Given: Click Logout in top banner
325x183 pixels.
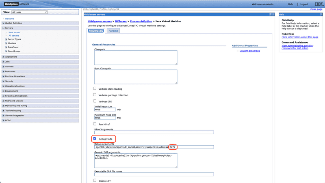Looking at the screenshot, I should pyautogui.click(x=304, y=4).
